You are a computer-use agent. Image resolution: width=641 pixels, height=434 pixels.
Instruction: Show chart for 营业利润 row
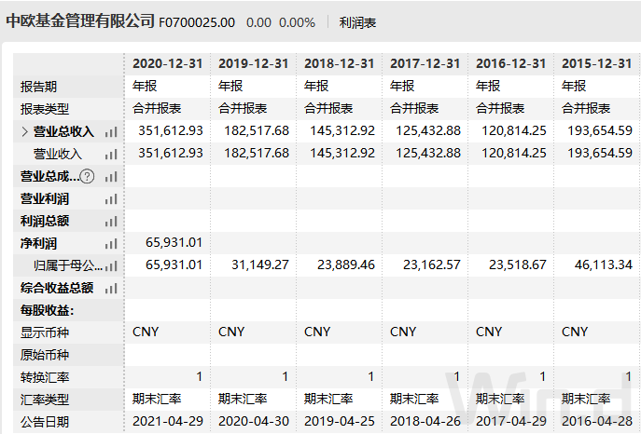(111, 199)
